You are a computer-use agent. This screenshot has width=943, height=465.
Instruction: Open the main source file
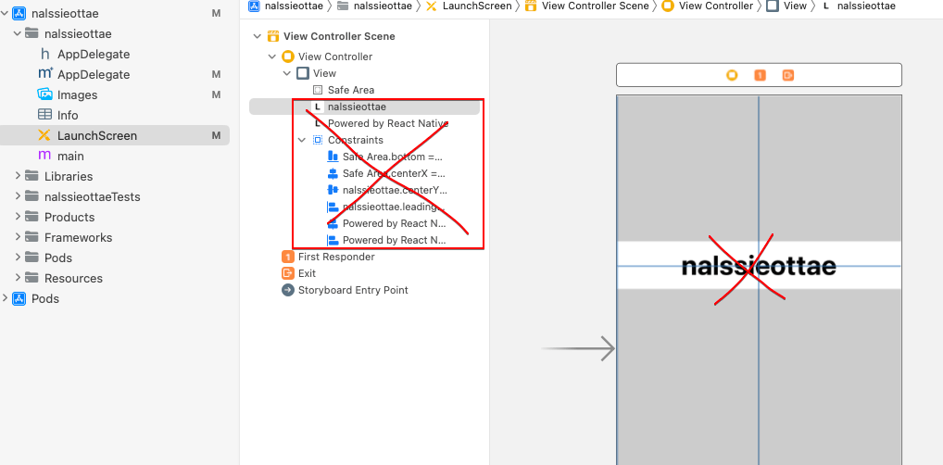pos(70,156)
